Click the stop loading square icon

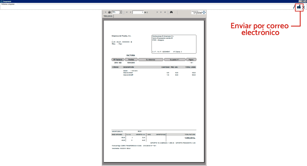pos(165,12)
